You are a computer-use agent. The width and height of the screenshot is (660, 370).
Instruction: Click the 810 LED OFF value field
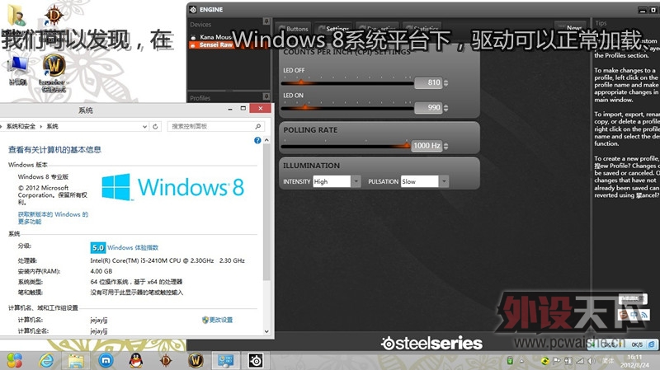[x=428, y=83]
